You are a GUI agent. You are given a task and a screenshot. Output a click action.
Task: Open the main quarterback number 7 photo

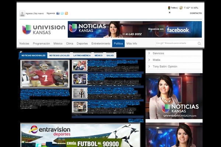point(45,74)
